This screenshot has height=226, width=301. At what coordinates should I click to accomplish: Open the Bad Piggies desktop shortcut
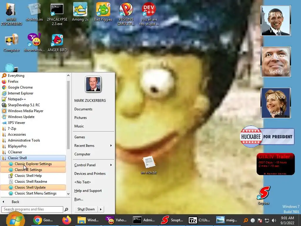coord(103,12)
